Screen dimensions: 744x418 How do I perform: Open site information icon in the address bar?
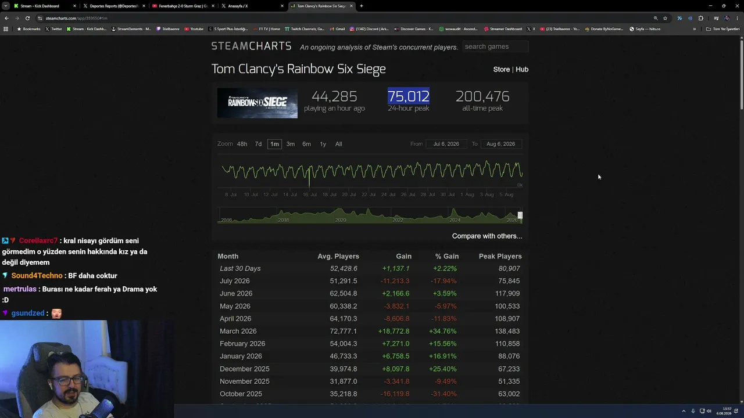[x=40, y=18]
